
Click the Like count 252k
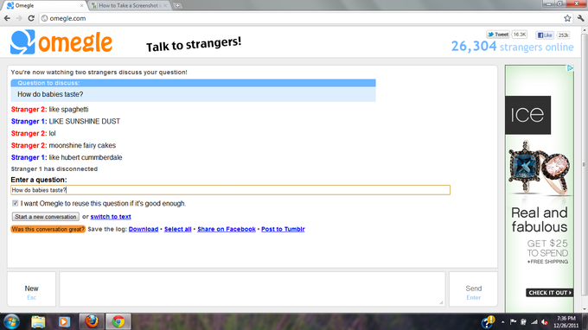[x=564, y=35]
